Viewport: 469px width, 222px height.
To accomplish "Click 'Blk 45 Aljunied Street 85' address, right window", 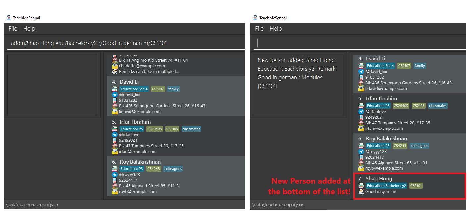I will [x=396, y=163].
